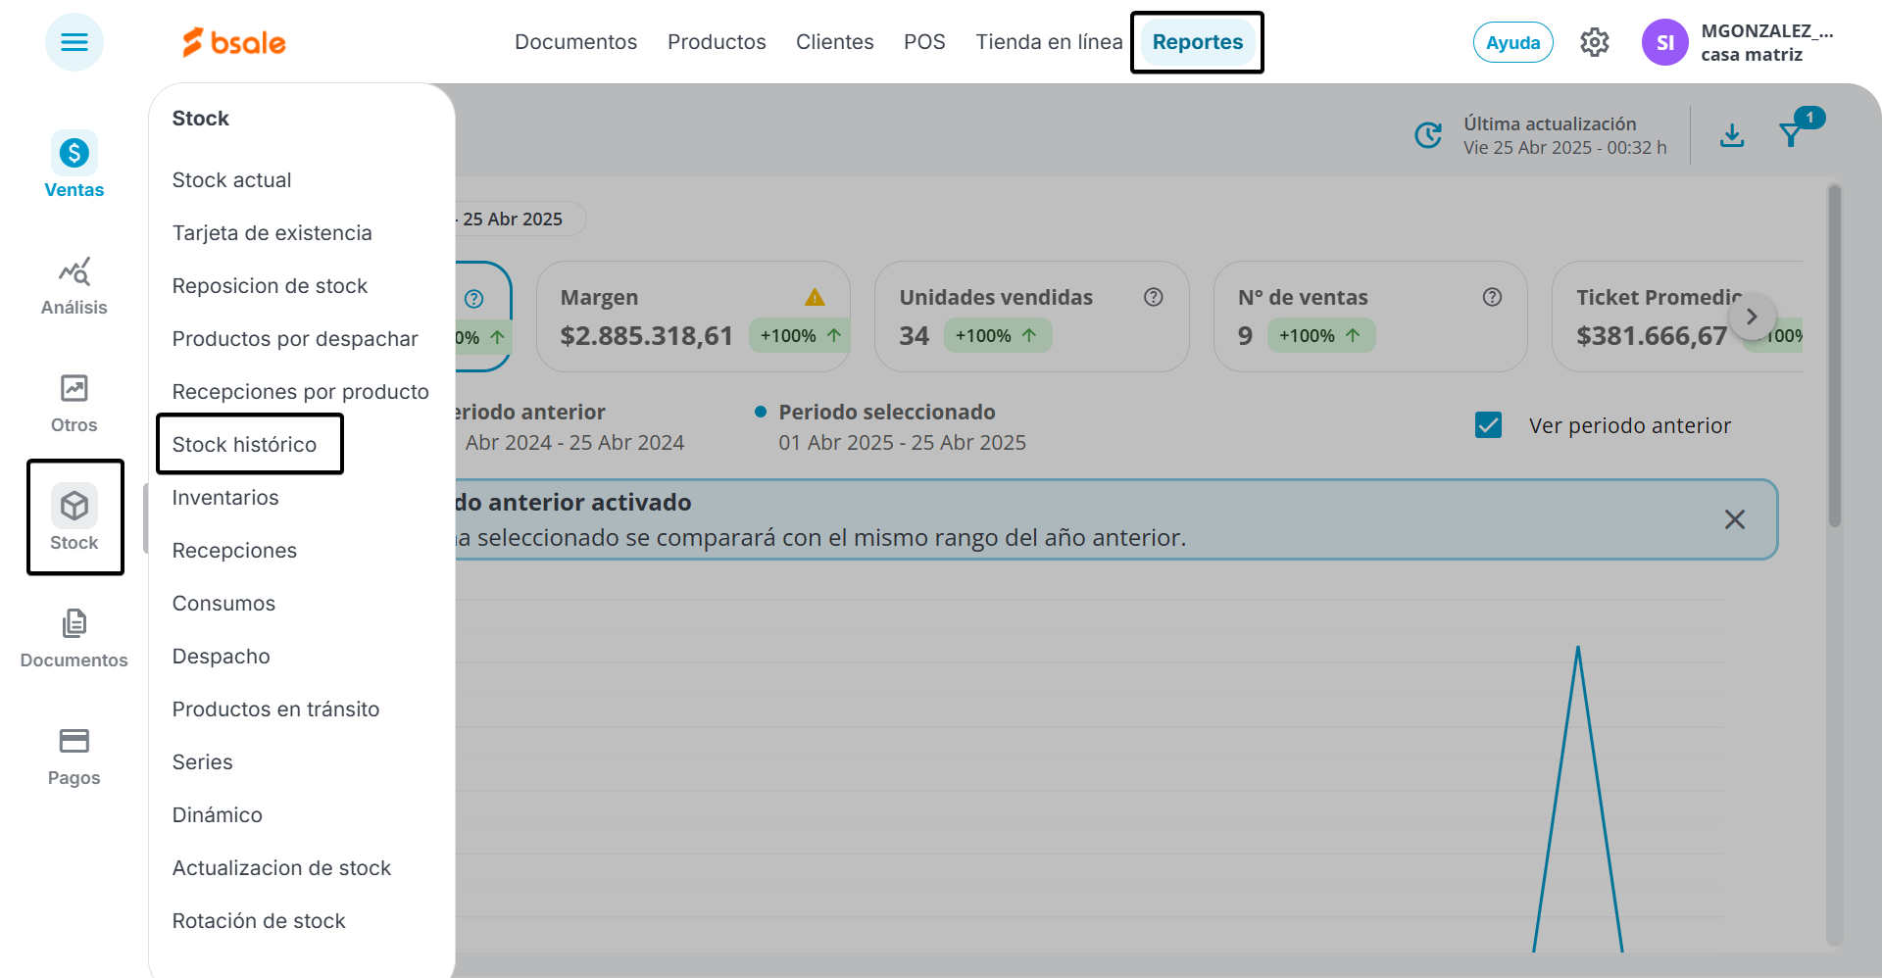This screenshot has height=978, width=1882.
Task: Click the bsale logo
Action: [x=234, y=42]
